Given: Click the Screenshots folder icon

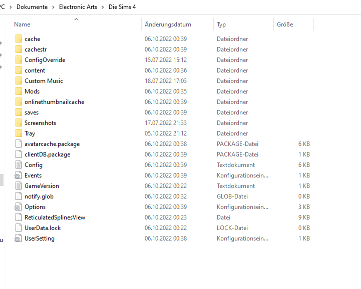Looking at the screenshot, I should [19, 123].
